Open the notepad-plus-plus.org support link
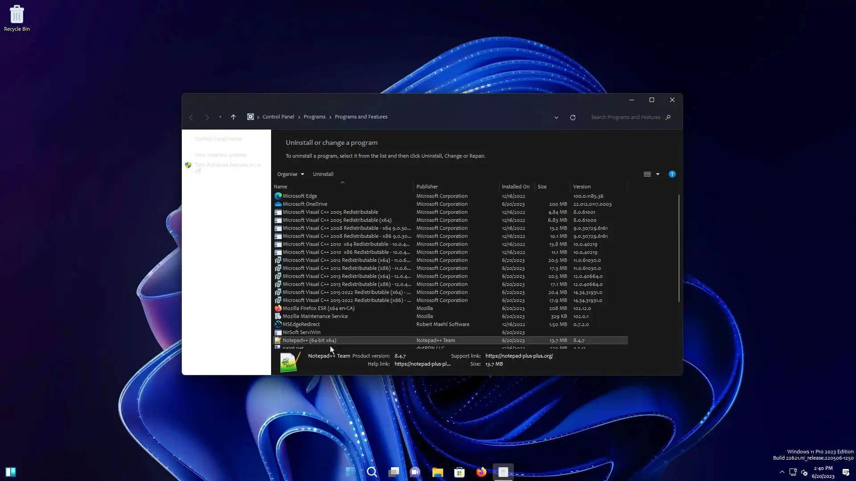 point(519,356)
